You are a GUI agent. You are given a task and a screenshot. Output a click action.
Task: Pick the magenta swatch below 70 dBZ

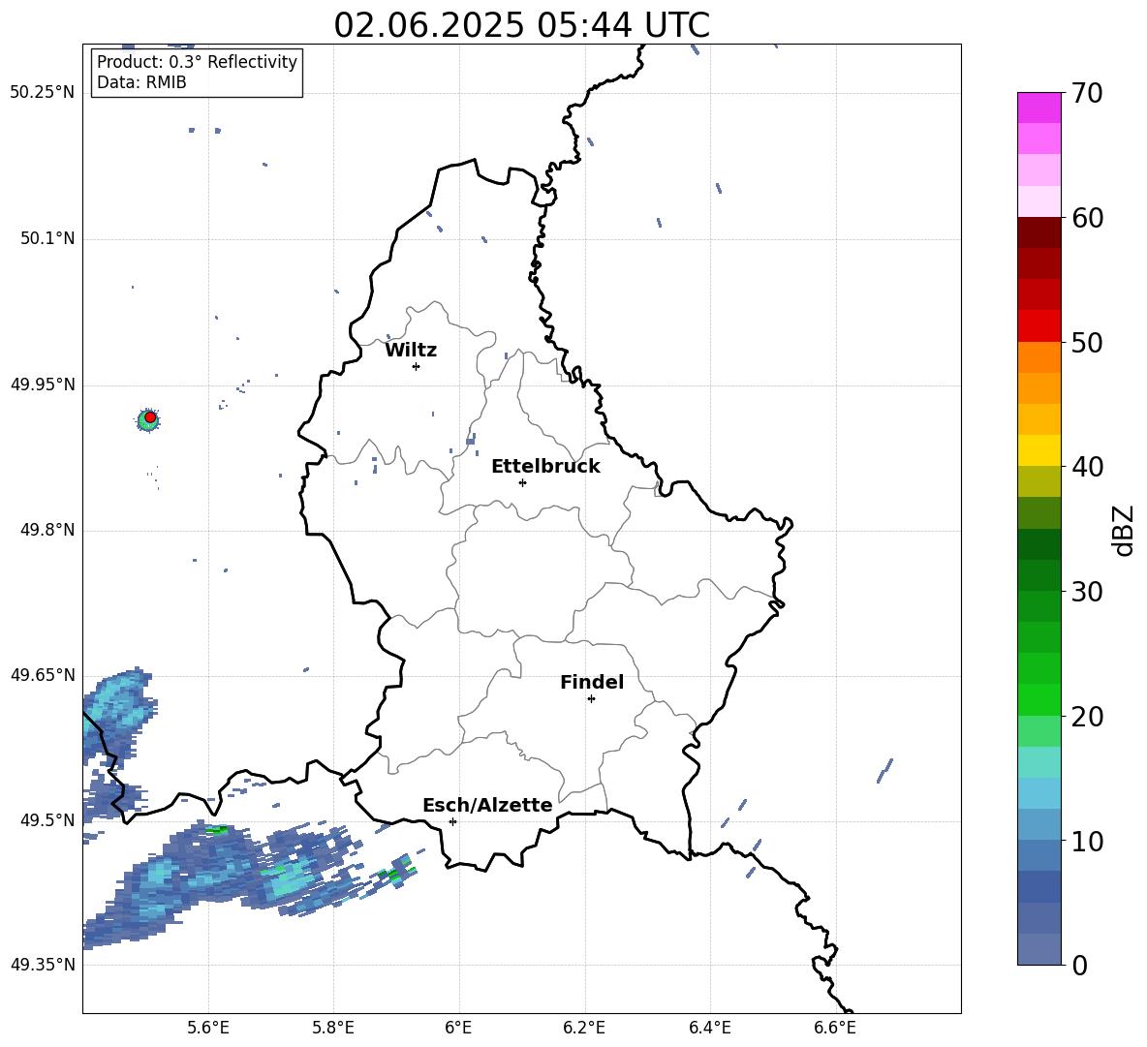point(1039,108)
